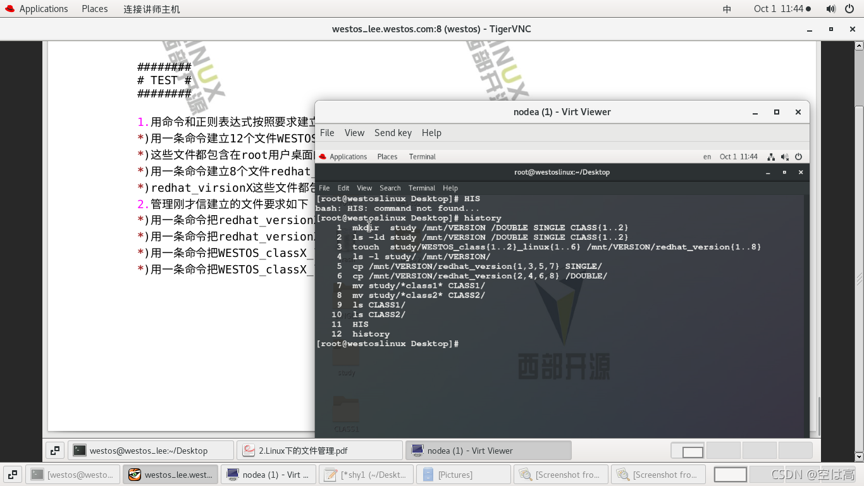The image size is (864, 486).
Task: Click the '# TEST #' heading in PDF
Action: tap(164, 80)
